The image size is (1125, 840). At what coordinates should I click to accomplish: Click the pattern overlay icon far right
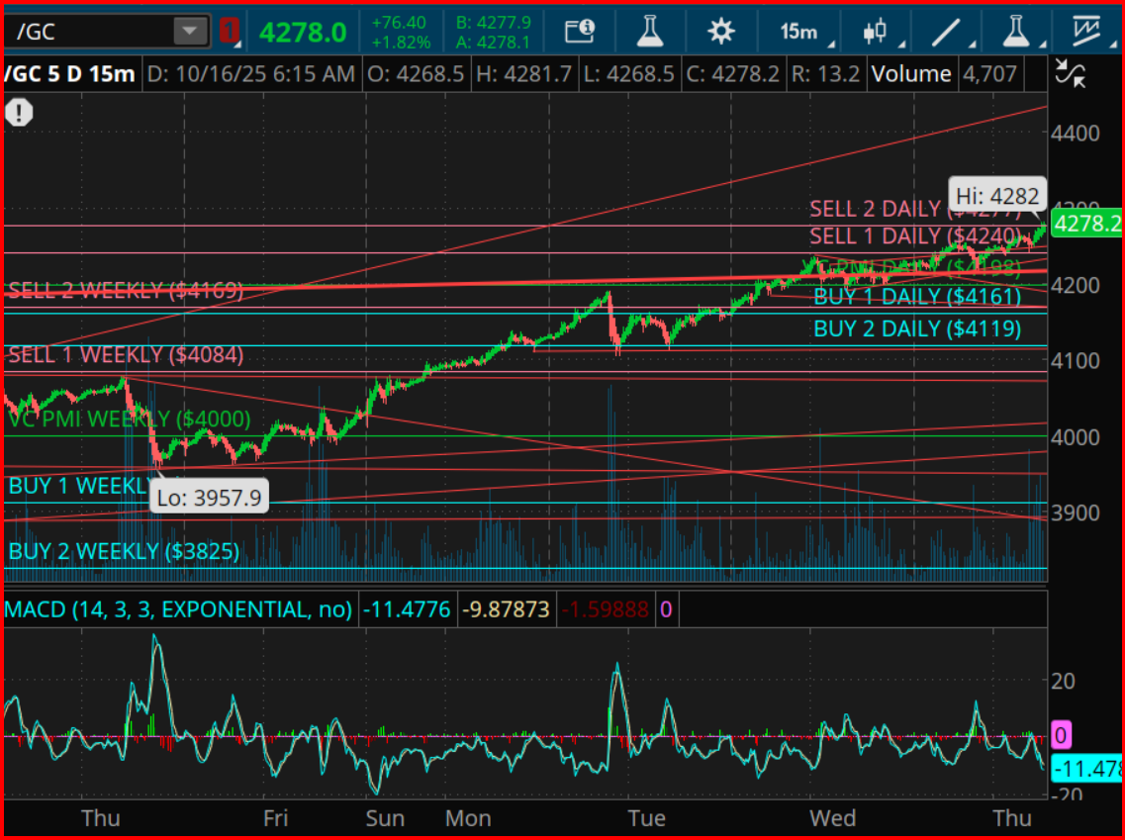tap(1086, 28)
